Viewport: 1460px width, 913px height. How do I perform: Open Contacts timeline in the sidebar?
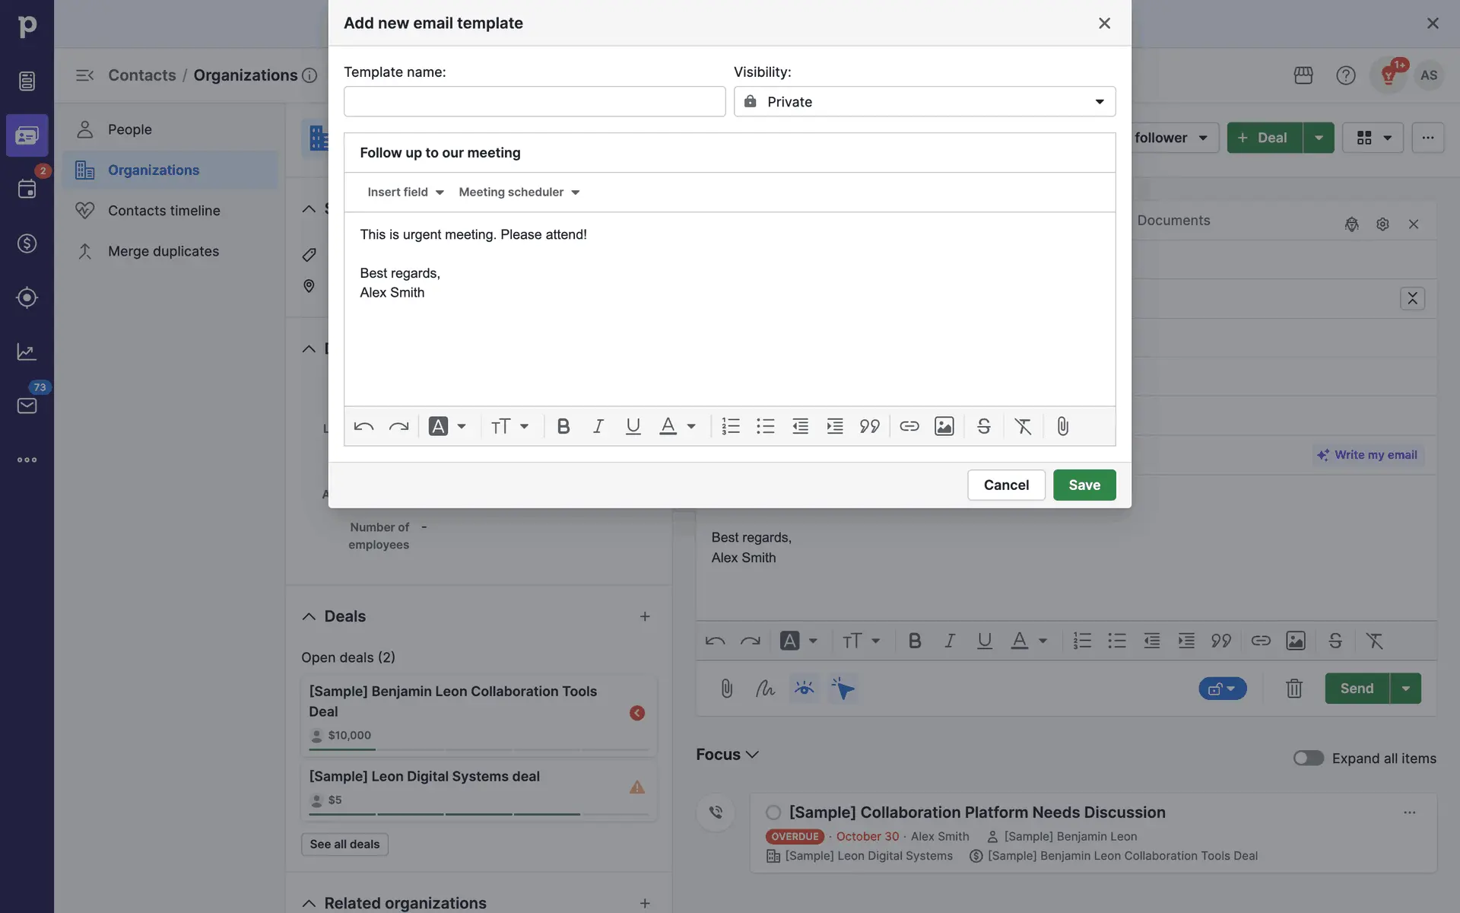pos(163,211)
